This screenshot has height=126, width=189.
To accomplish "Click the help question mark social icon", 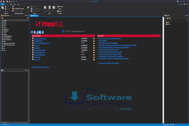I will click(32, 32).
